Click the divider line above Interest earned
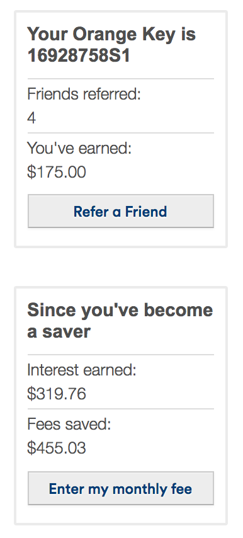The height and width of the screenshot is (538, 243). click(121, 355)
